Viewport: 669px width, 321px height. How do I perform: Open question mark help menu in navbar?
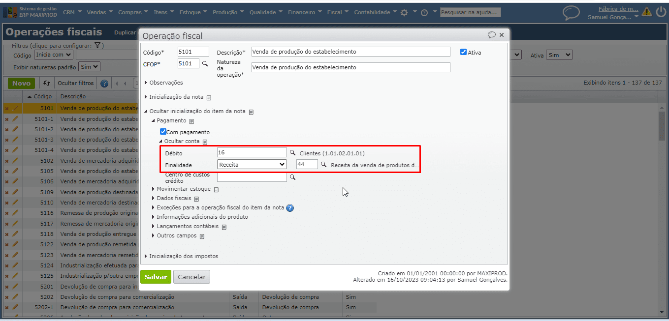click(x=424, y=12)
